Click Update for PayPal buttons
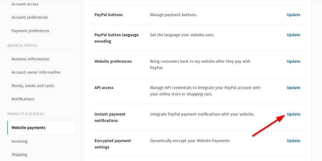Image resolution: width=322 pixels, height=161 pixels. click(293, 15)
